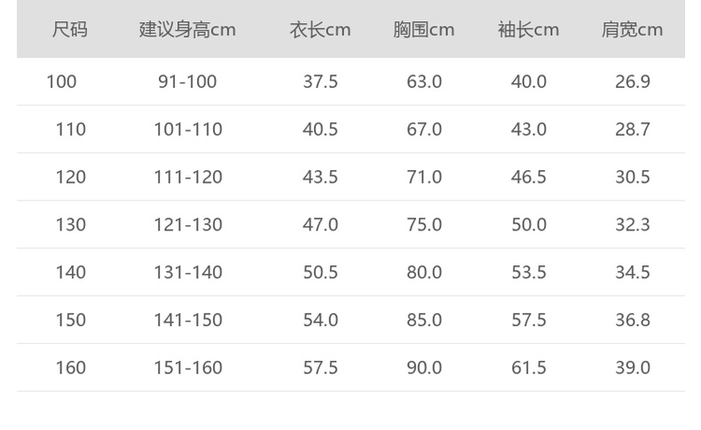Click the 建议身高cm column header

click(187, 29)
